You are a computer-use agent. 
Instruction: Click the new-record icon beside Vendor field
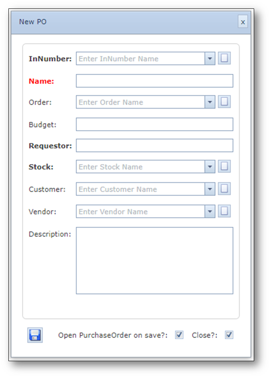pos(224,211)
